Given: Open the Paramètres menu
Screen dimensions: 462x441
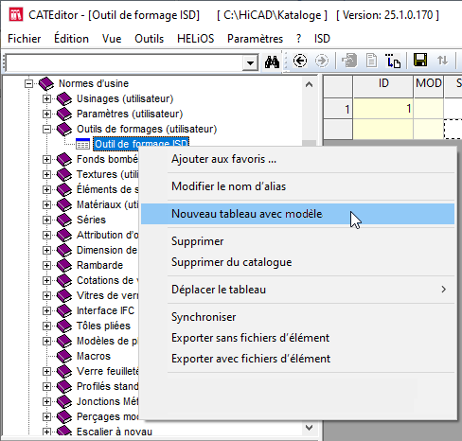Looking at the screenshot, I should click(255, 39).
